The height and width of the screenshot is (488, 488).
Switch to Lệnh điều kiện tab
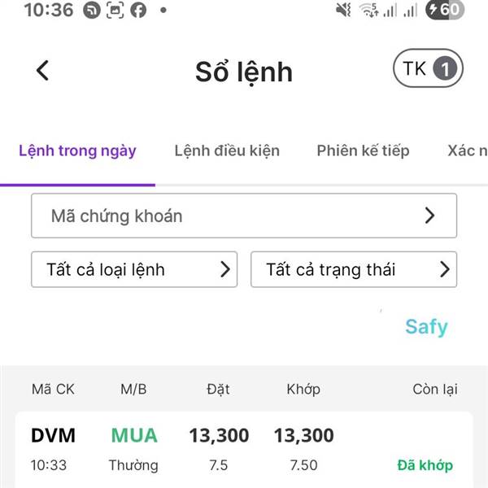click(227, 150)
